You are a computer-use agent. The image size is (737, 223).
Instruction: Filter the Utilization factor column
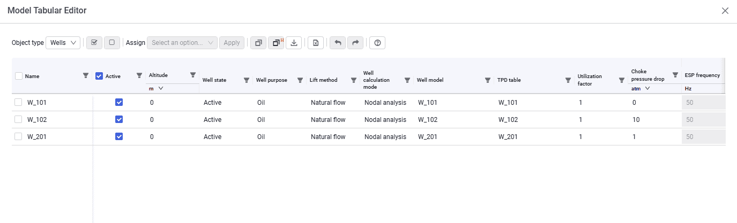[622, 80]
